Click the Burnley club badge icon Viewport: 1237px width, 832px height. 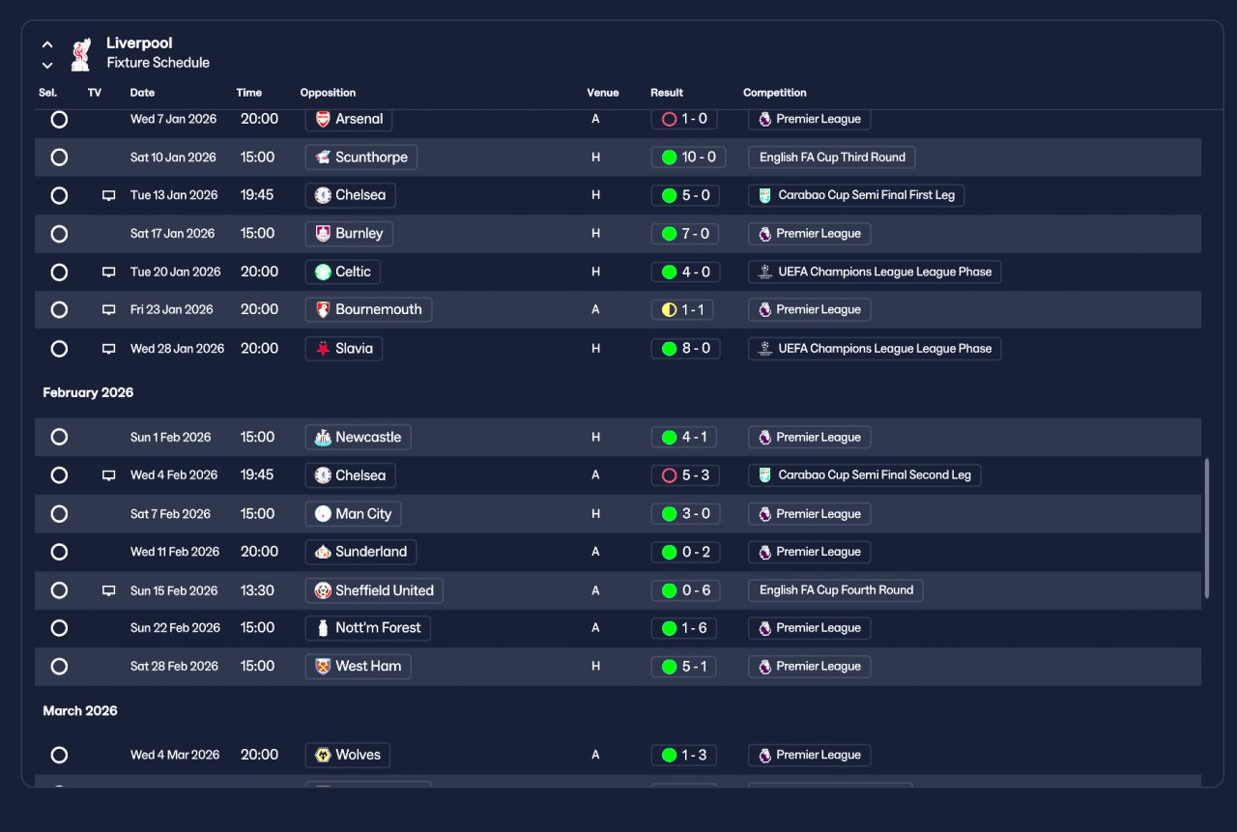[x=323, y=234]
